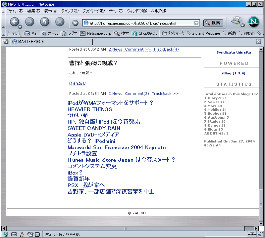Go back with the Back arrow button
Viewport: 265px width, 238px height.
[x=14, y=22]
